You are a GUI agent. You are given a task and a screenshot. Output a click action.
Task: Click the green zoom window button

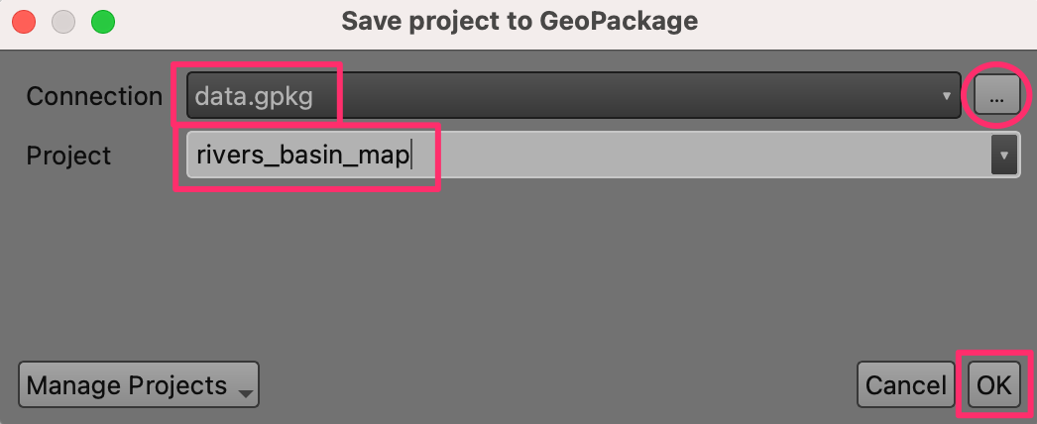pos(102,21)
